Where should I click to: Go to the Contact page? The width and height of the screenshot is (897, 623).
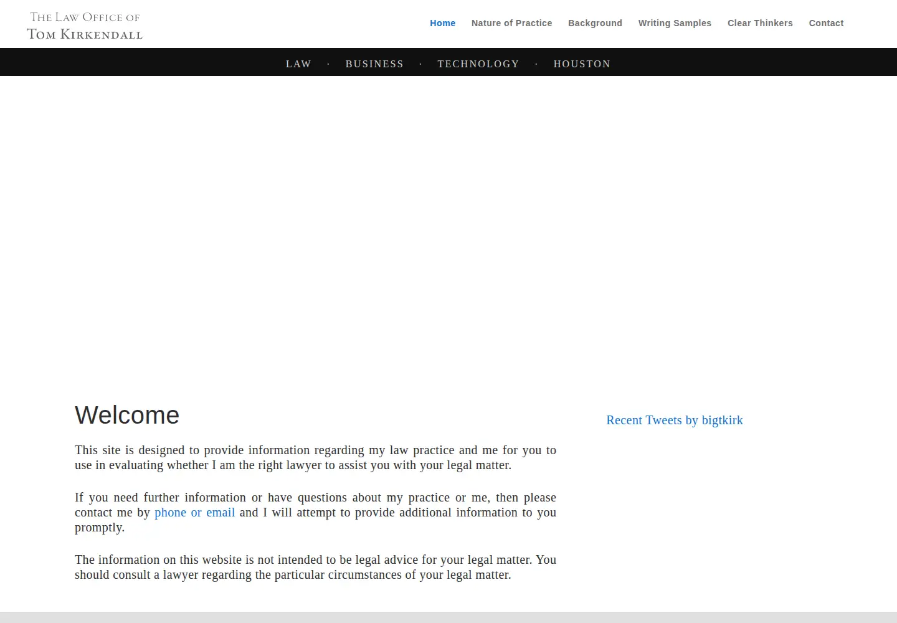click(826, 23)
